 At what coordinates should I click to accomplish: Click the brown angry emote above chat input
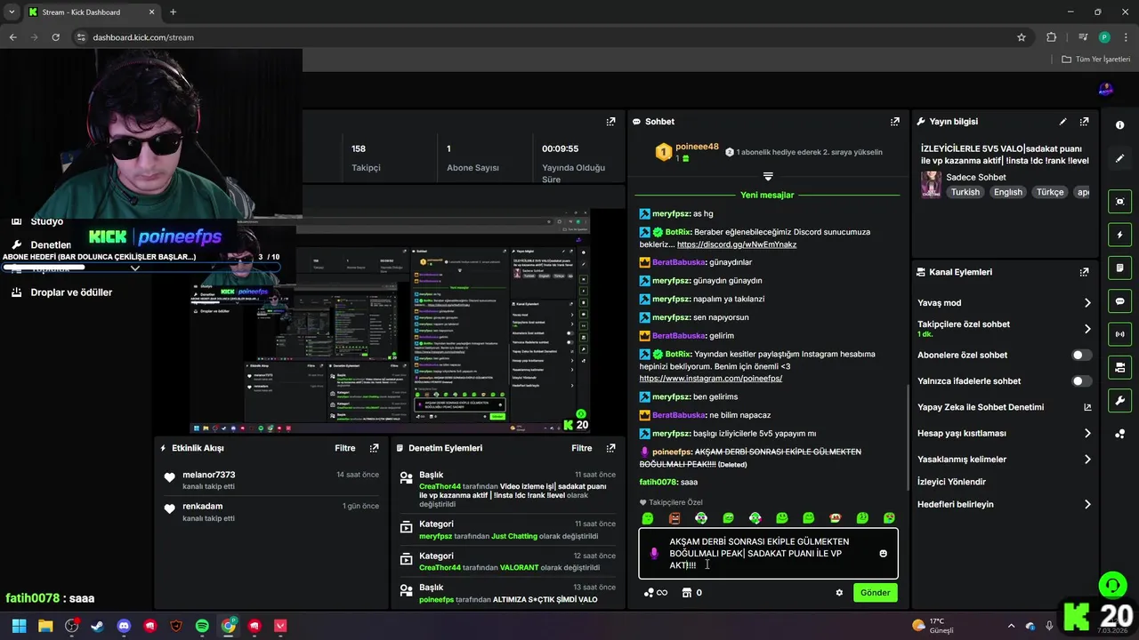[675, 518]
